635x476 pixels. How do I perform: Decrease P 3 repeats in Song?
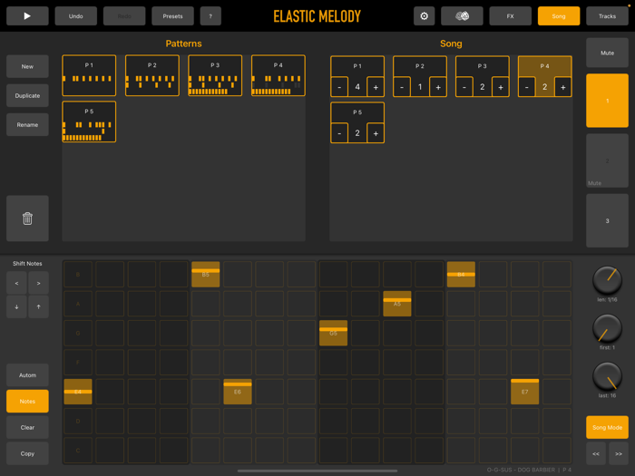click(464, 87)
